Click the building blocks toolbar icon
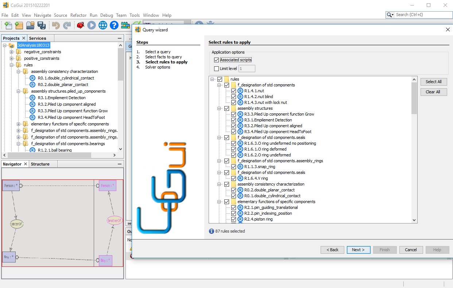 [x=125, y=25]
